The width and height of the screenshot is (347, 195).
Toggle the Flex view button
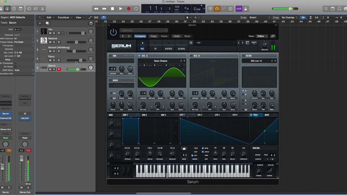click(x=96, y=18)
